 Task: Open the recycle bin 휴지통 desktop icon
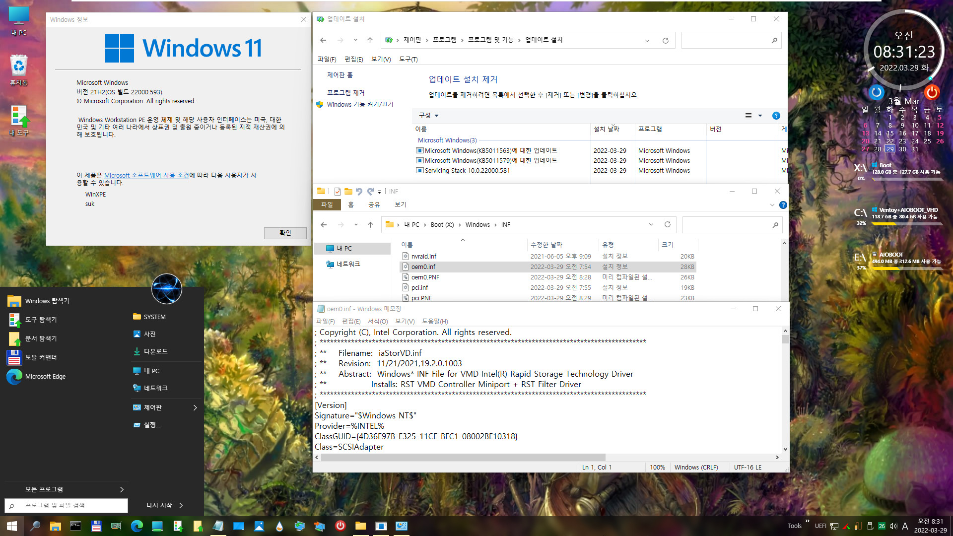pos(19,69)
